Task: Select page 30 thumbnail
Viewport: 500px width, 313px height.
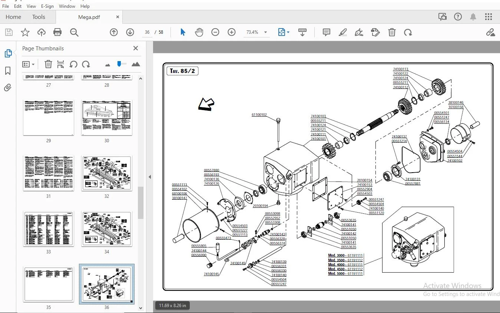Action: pos(107,117)
